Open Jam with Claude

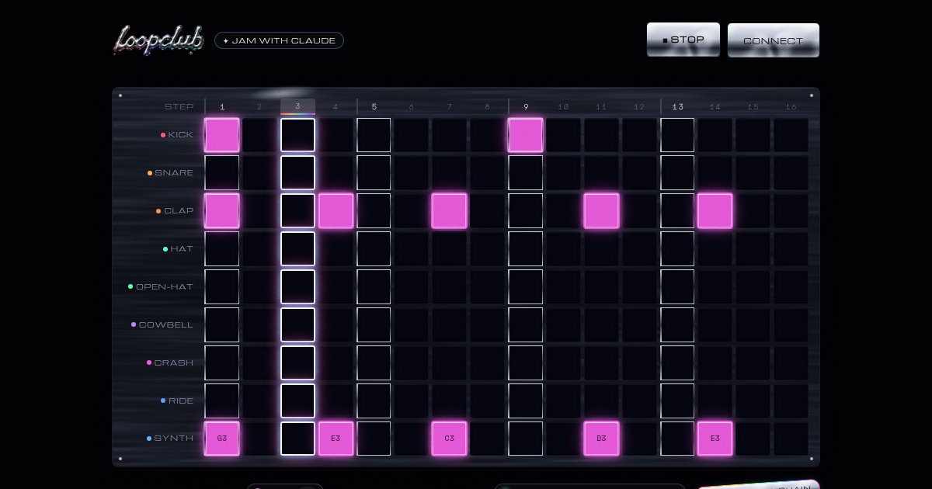pyautogui.click(x=279, y=40)
